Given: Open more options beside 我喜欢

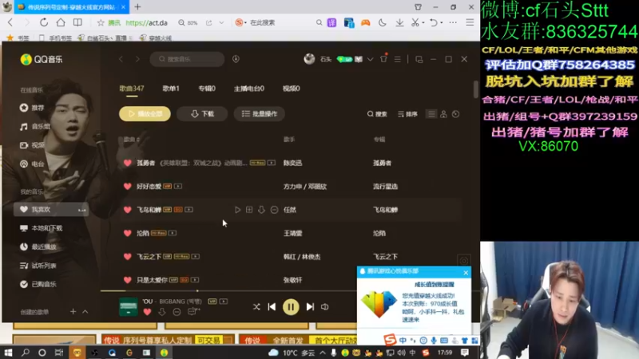Looking at the screenshot, I should click(x=82, y=210).
